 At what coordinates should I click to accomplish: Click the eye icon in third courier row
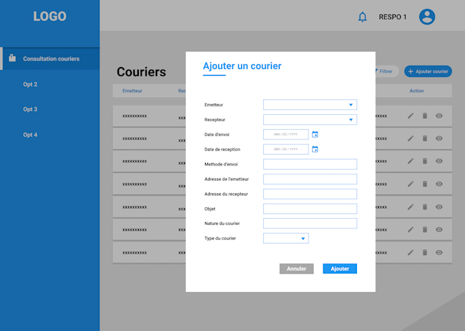[439, 161]
